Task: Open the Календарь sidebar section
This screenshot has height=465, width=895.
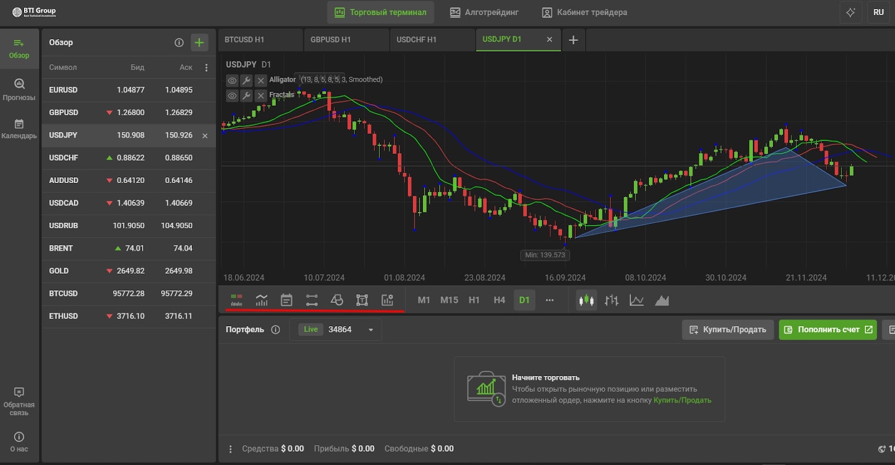Action: [x=19, y=129]
